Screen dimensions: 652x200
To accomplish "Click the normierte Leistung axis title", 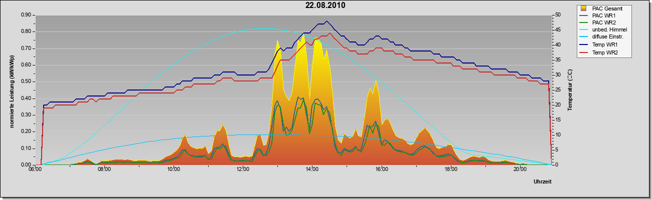I will [11, 88].
